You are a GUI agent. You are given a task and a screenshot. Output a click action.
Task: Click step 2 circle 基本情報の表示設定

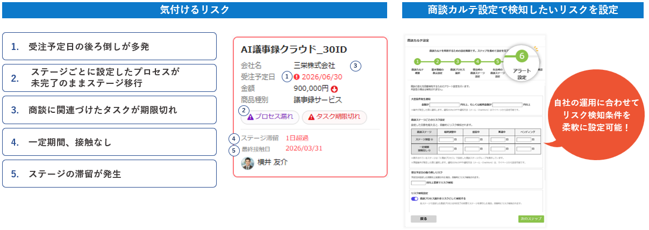coord(437,62)
